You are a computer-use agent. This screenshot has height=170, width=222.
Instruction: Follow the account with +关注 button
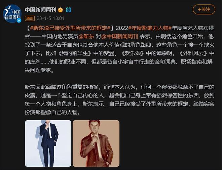click(x=204, y=9)
